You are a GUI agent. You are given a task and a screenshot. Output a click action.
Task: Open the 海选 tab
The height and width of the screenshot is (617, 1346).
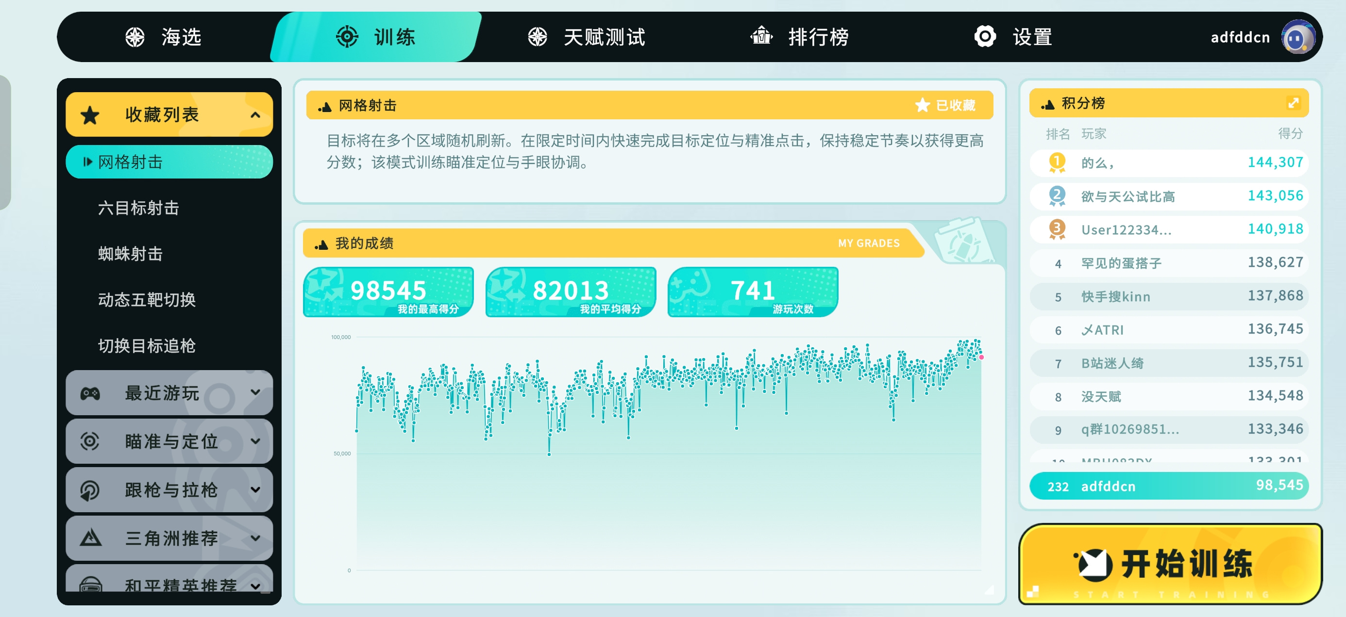coord(163,37)
